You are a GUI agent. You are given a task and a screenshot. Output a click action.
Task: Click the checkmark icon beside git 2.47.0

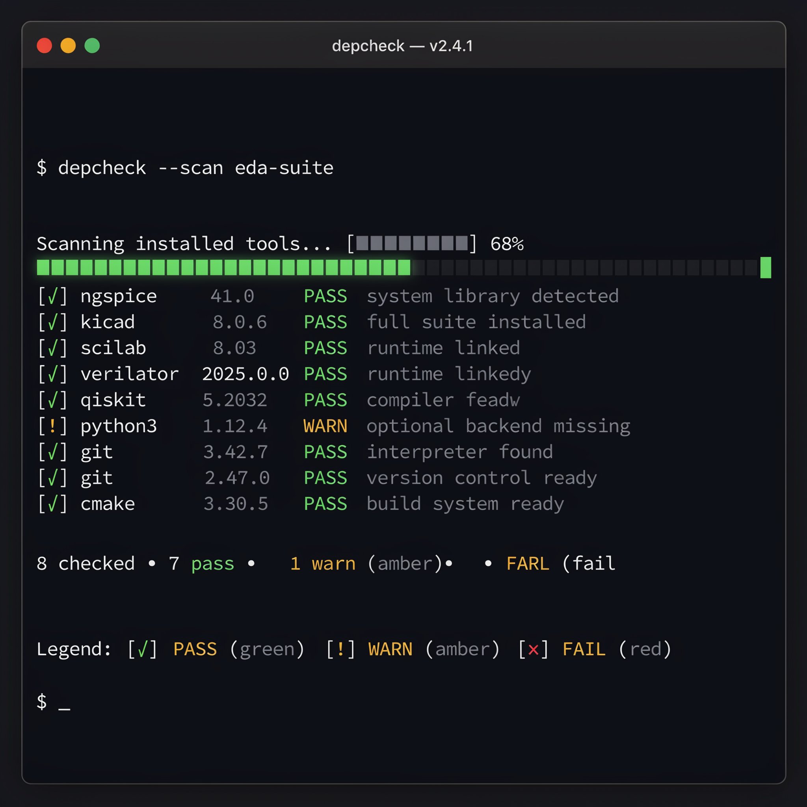coord(53,478)
